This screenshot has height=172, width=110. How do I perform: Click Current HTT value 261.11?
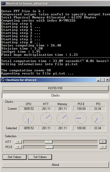[x=46, y=109]
